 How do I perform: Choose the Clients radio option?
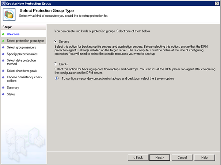[55, 64]
